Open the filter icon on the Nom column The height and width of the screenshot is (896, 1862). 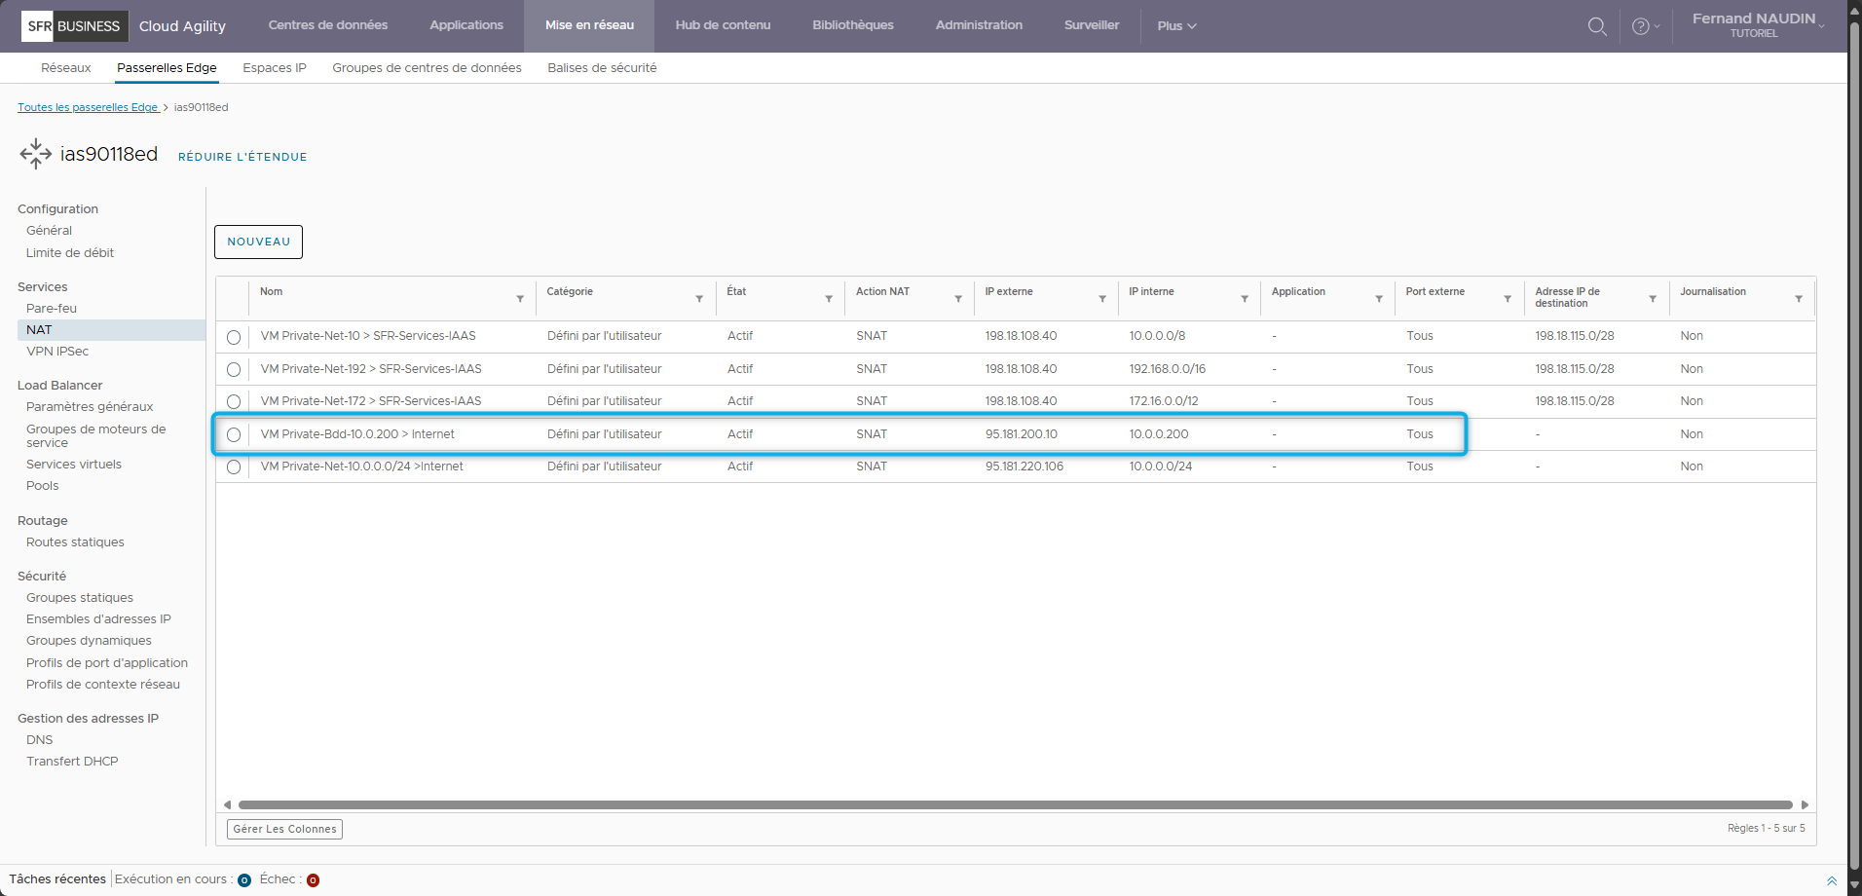(520, 299)
